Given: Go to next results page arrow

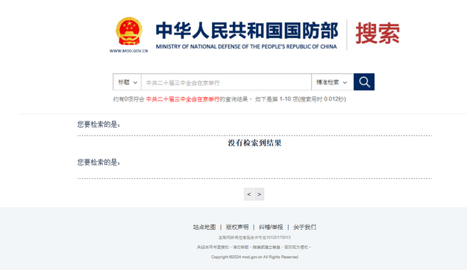Looking at the screenshot, I should [259, 194].
